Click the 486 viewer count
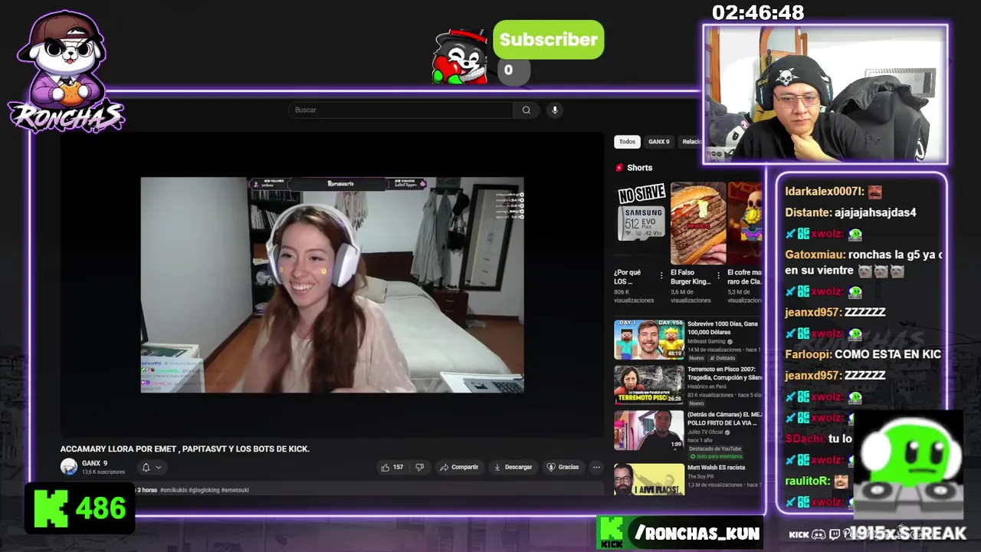The height and width of the screenshot is (552, 981). click(100, 508)
